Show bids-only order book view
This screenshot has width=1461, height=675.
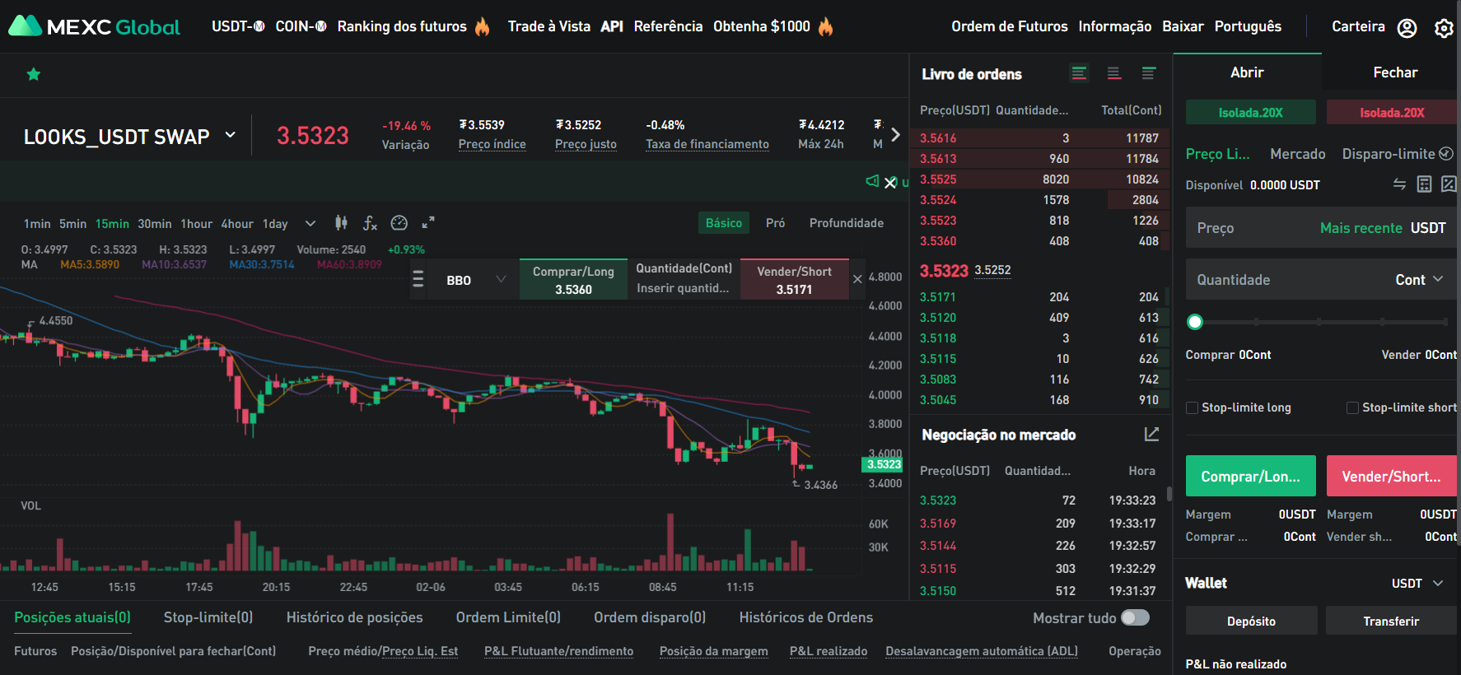[1149, 73]
